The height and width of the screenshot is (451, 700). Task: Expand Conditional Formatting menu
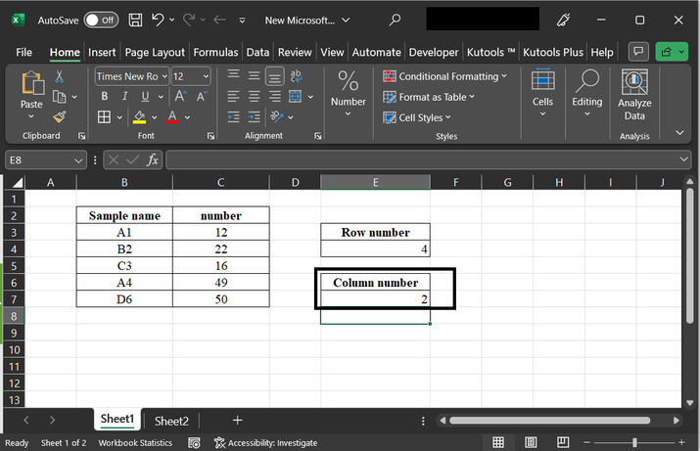445,76
